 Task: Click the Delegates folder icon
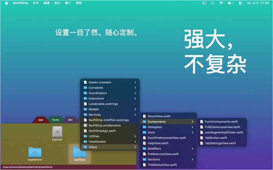click(x=144, y=127)
